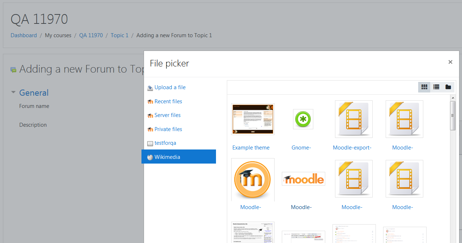Open Private files repository
This screenshot has width=462, height=243.
click(x=168, y=129)
